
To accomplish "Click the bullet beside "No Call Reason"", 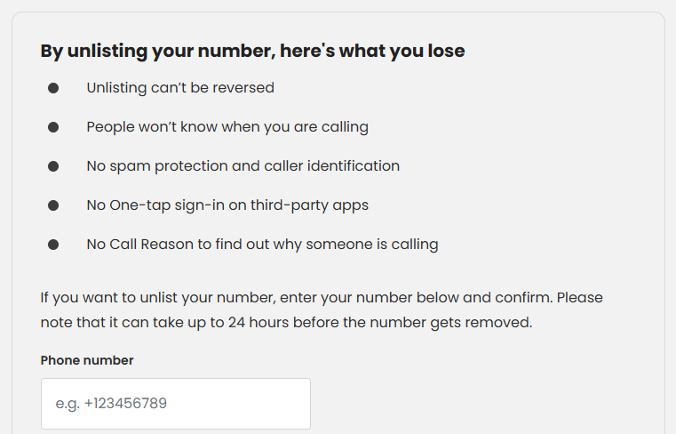I will tap(53, 245).
